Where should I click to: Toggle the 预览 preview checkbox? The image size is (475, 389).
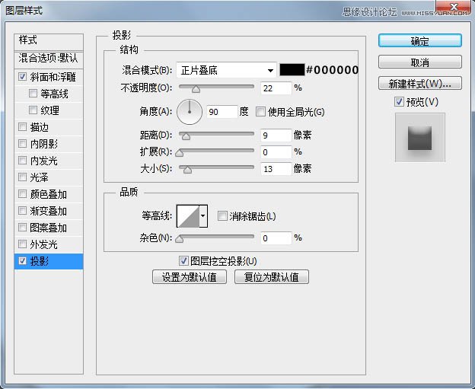coord(400,101)
